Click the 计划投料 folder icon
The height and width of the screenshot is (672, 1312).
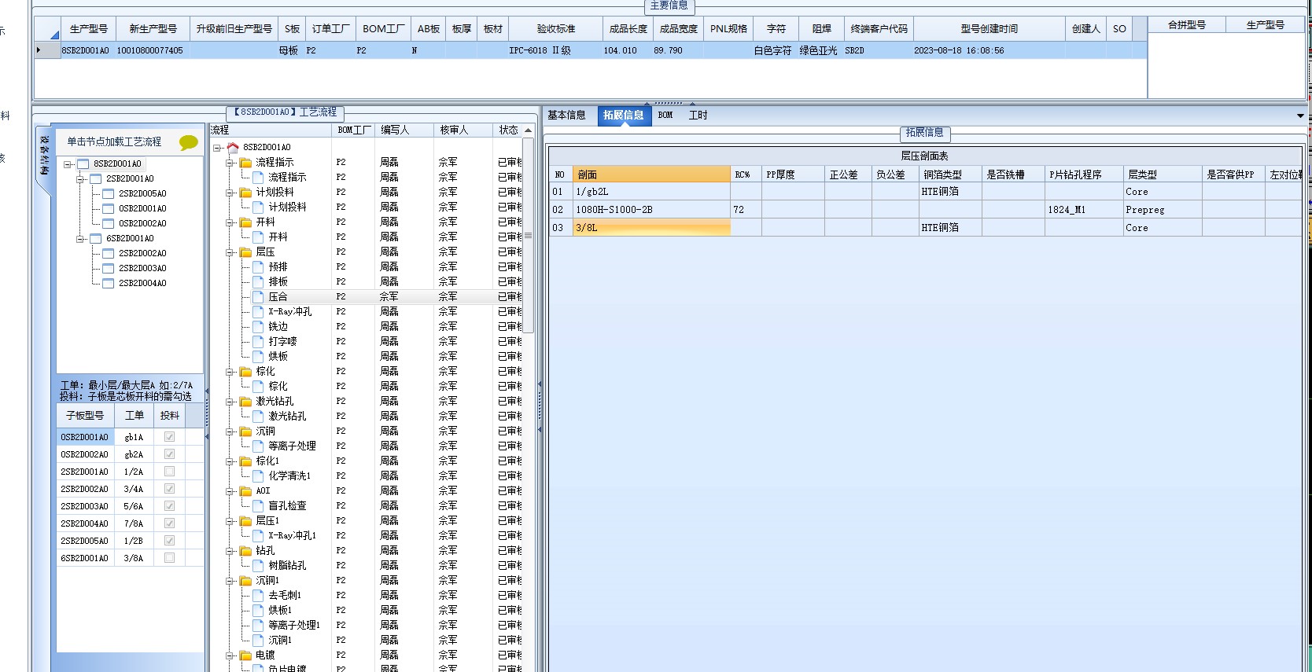tap(246, 192)
